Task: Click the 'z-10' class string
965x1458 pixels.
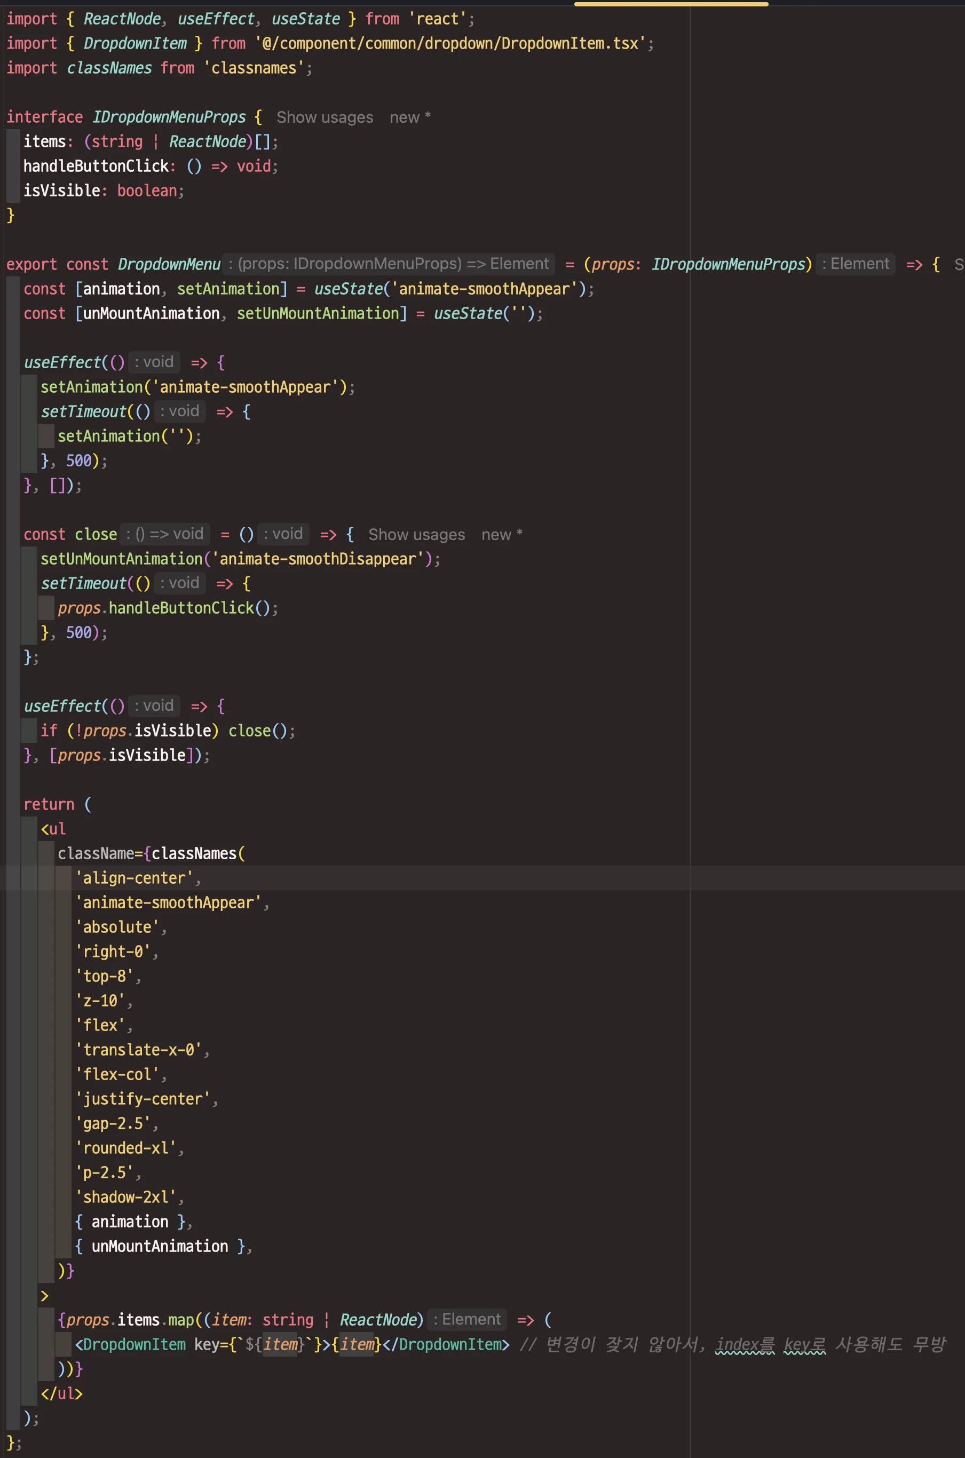Action: (x=100, y=1001)
